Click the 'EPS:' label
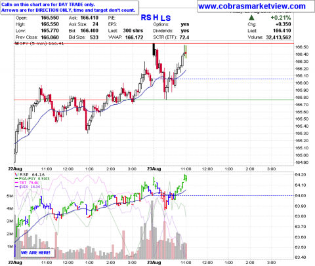Image resolution: width=315 pixels, height=266 pixels. click(112, 24)
